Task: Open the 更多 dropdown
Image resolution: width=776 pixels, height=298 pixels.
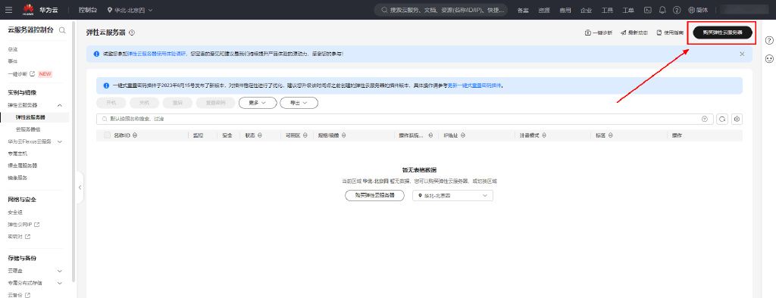Action: pyautogui.click(x=258, y=103)
